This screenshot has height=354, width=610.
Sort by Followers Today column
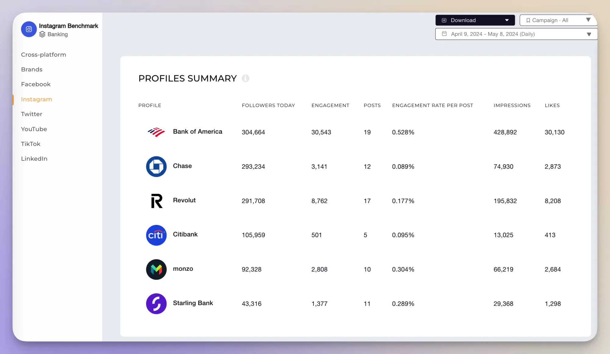(x=268, y=105)
